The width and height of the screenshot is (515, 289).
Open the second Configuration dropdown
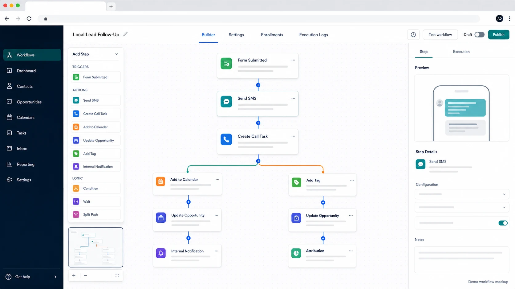[462, 207]
